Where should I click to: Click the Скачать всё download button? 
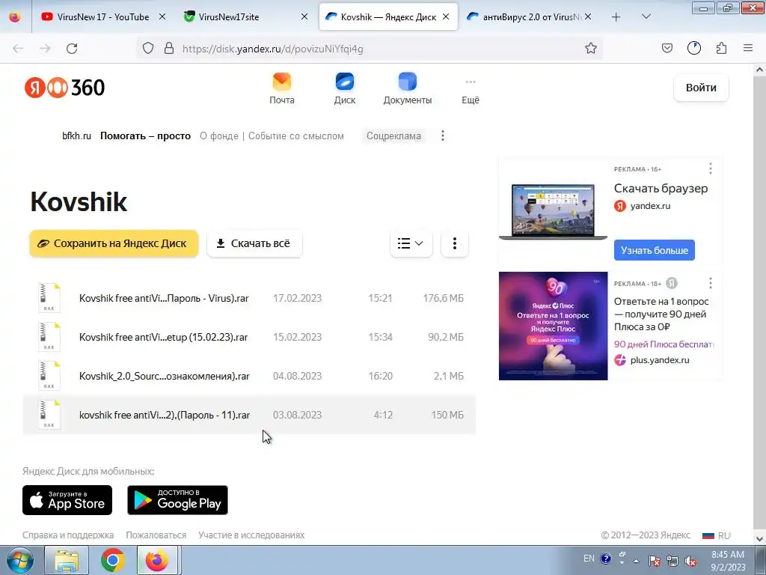click(254, 243)
